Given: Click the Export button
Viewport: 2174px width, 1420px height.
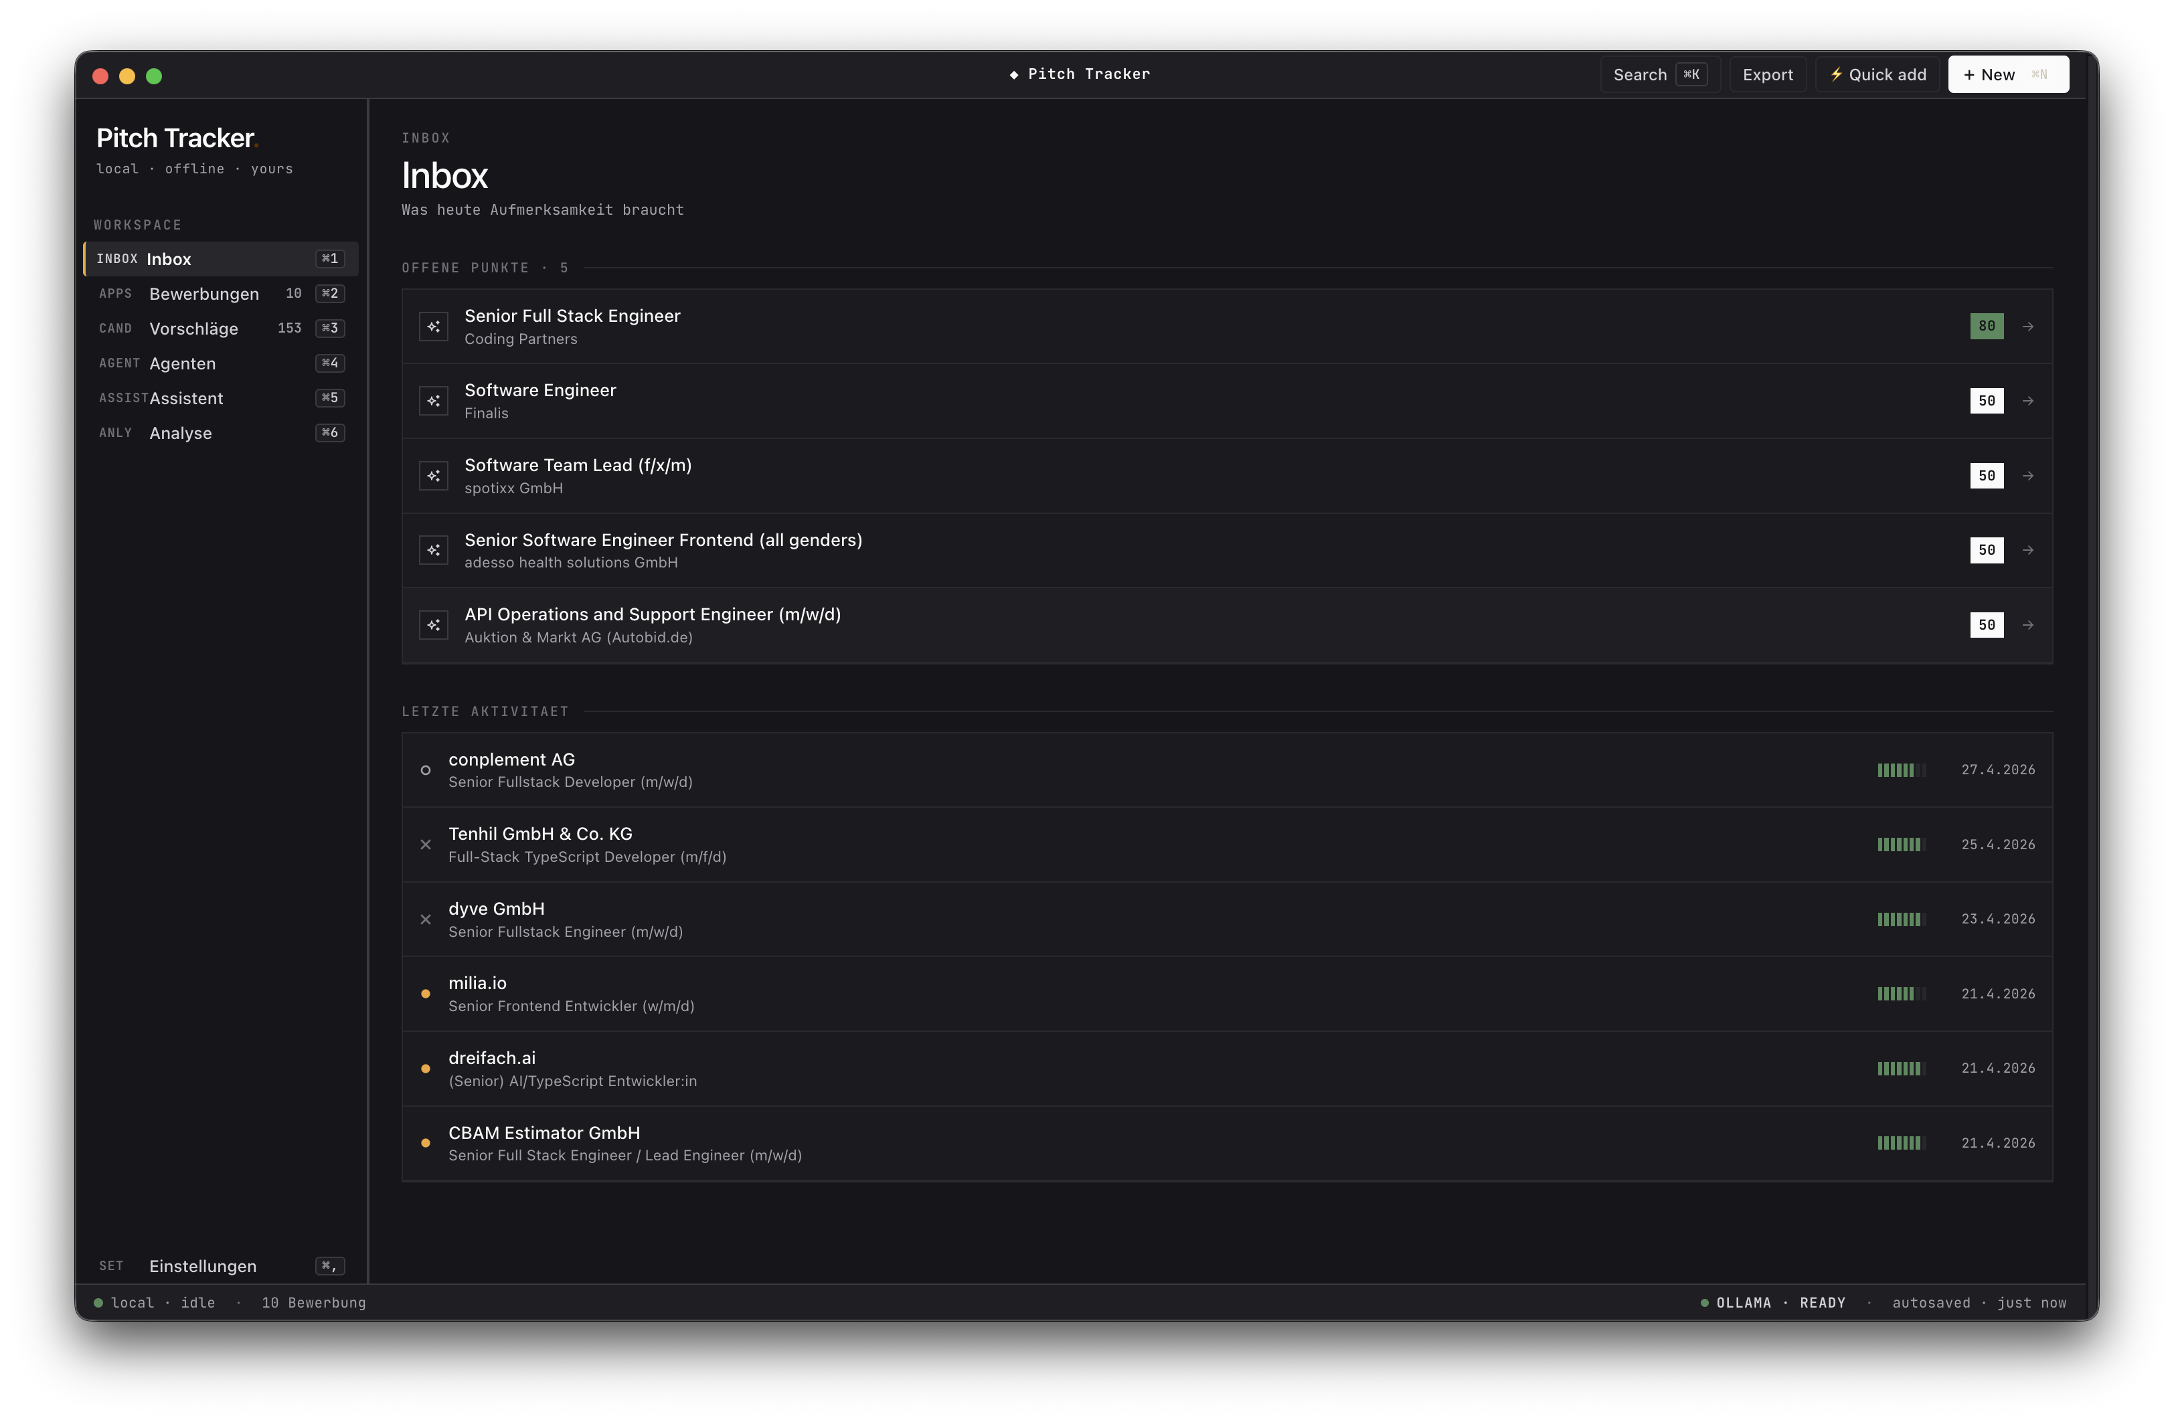Looking at the screenshot, I should tap(1768, 74).
